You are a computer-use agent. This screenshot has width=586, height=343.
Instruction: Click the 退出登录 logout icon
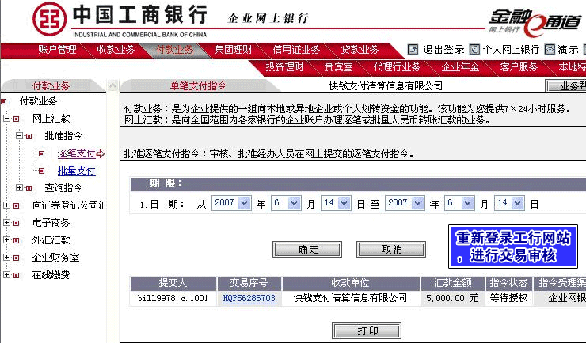pos(413,49)
